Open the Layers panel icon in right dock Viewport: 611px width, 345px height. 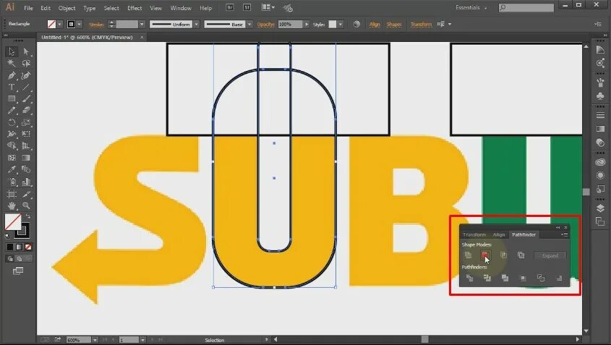pos(600,208)
